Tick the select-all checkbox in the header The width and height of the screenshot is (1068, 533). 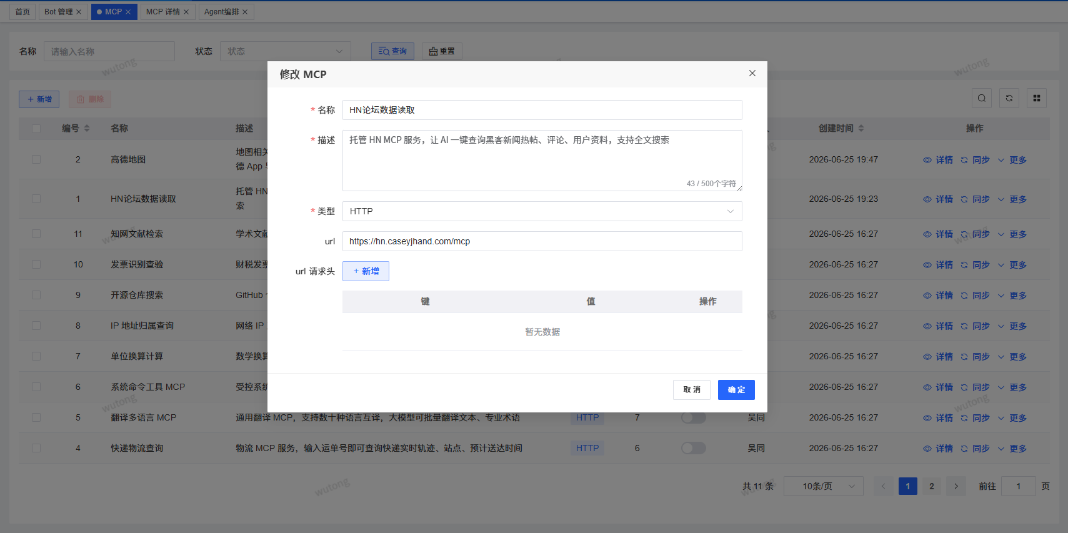tap(36, 128)
